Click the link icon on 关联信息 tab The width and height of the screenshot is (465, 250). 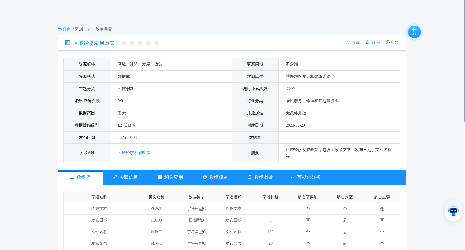coord(115,177)
